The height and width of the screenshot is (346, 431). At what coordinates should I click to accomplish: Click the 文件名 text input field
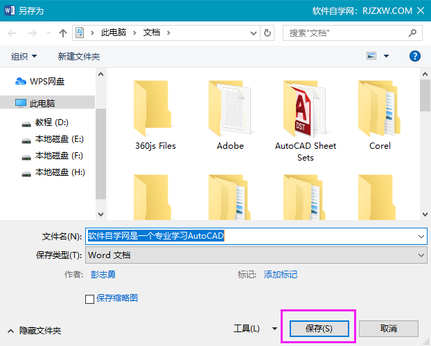(256, 236)
